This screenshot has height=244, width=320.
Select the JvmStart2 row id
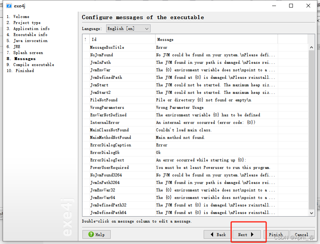[100, 93]
